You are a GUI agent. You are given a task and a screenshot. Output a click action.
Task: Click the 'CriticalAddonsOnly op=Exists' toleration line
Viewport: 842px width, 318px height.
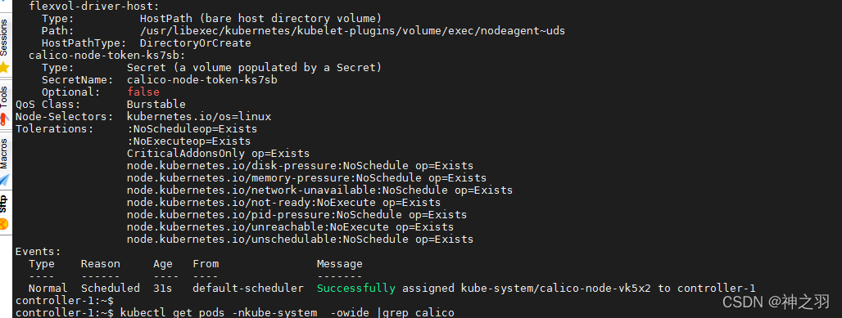pos(218,154)
